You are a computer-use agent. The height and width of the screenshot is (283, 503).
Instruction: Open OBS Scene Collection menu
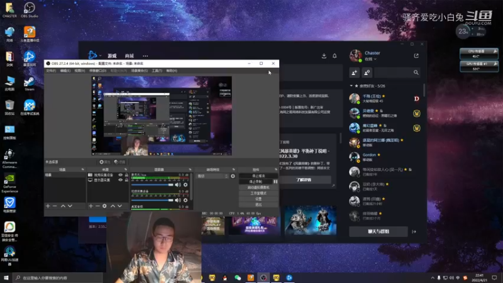pyautogui.click(x=140, y=70)
